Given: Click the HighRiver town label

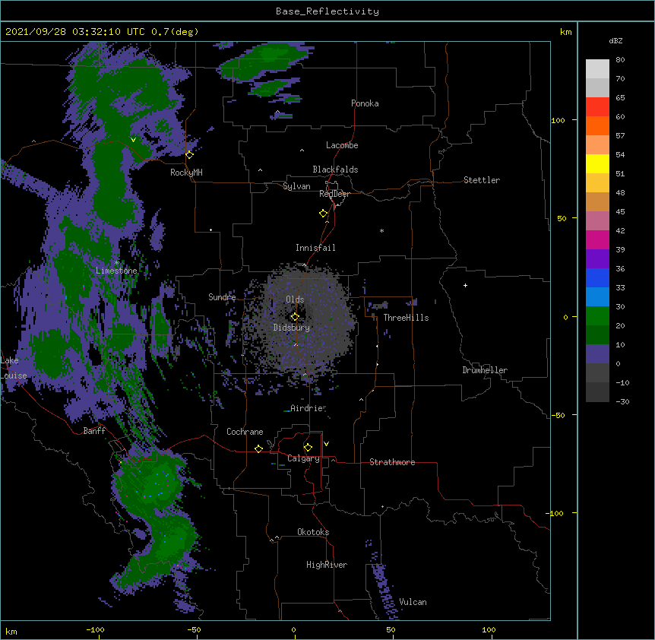Looking at the screenshot, I should pyautogui.click(x=327, y=565).
